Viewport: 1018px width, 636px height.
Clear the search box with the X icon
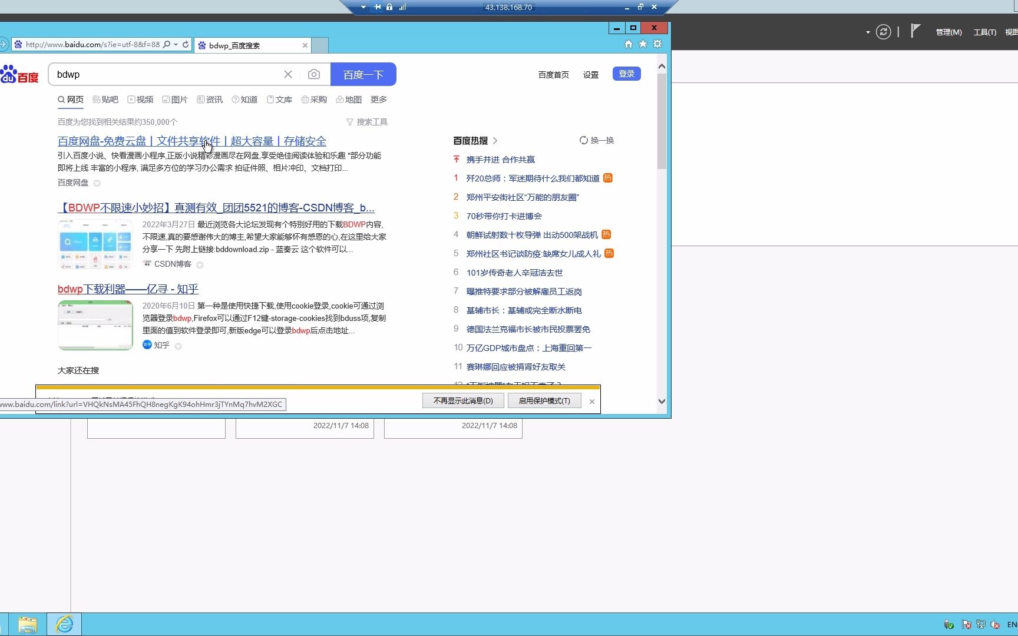[x=288, y=74]
